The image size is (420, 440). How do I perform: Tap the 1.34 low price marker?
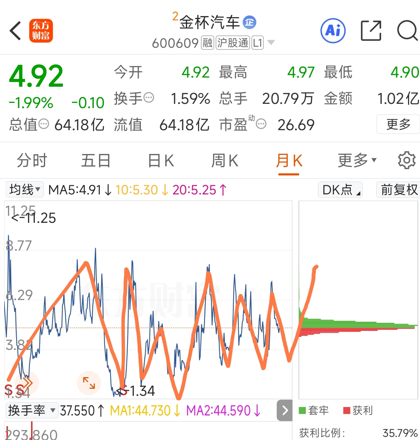(136, 391)
